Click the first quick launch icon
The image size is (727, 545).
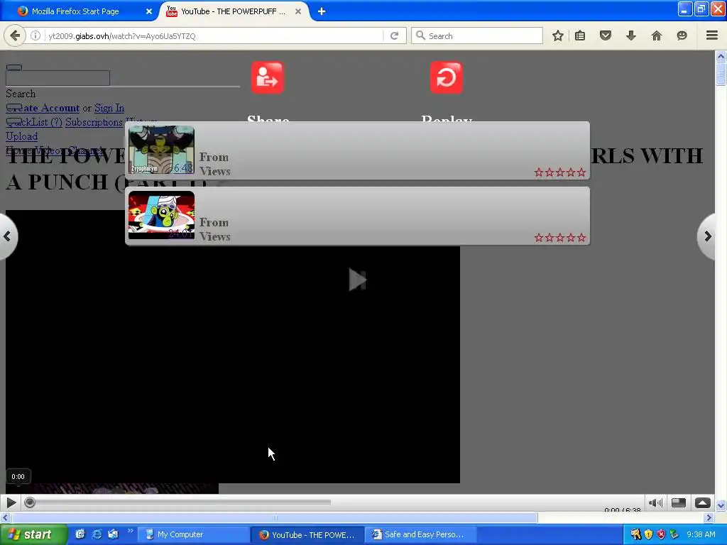click(x=80, y=534)
